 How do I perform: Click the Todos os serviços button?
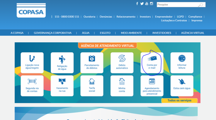pos(179,101)
